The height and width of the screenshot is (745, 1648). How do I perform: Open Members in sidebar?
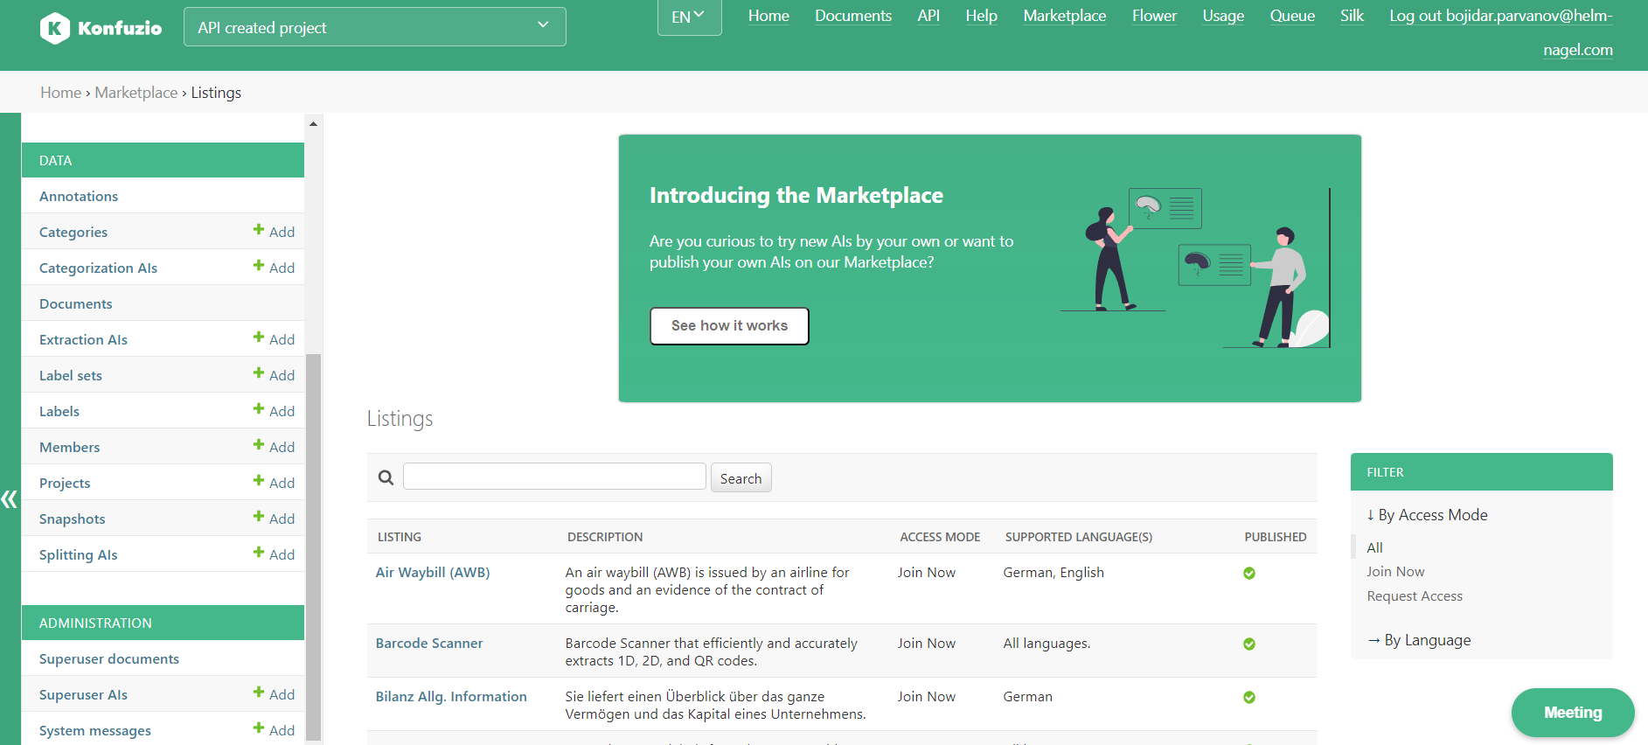pyautogui.click(x=70, y=448)
